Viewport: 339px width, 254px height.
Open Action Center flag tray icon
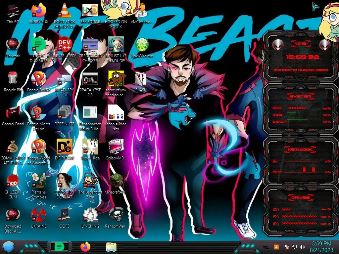(286, 247)
